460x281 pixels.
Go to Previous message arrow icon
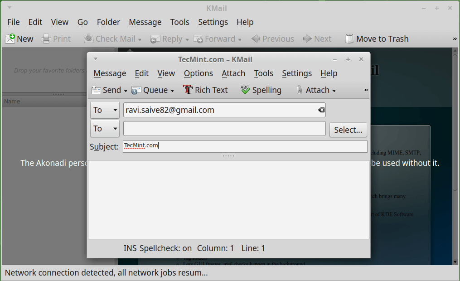[256, 39]
